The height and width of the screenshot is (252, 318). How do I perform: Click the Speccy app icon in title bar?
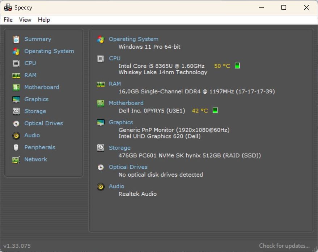click(x=8, y=8)
